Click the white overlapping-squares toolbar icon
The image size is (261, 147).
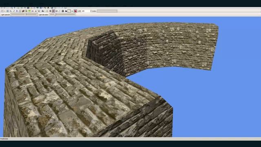[26, 11]
